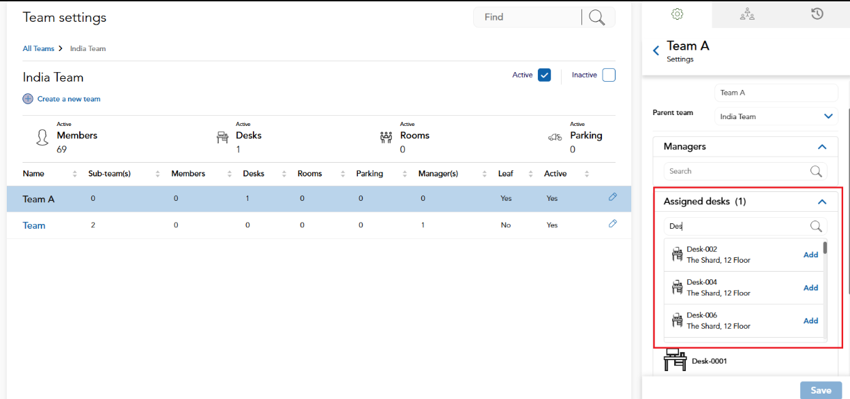Click the back chevron beside Team A heading

655,50
